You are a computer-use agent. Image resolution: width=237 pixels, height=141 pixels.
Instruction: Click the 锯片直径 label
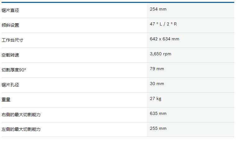click(10, 10)
